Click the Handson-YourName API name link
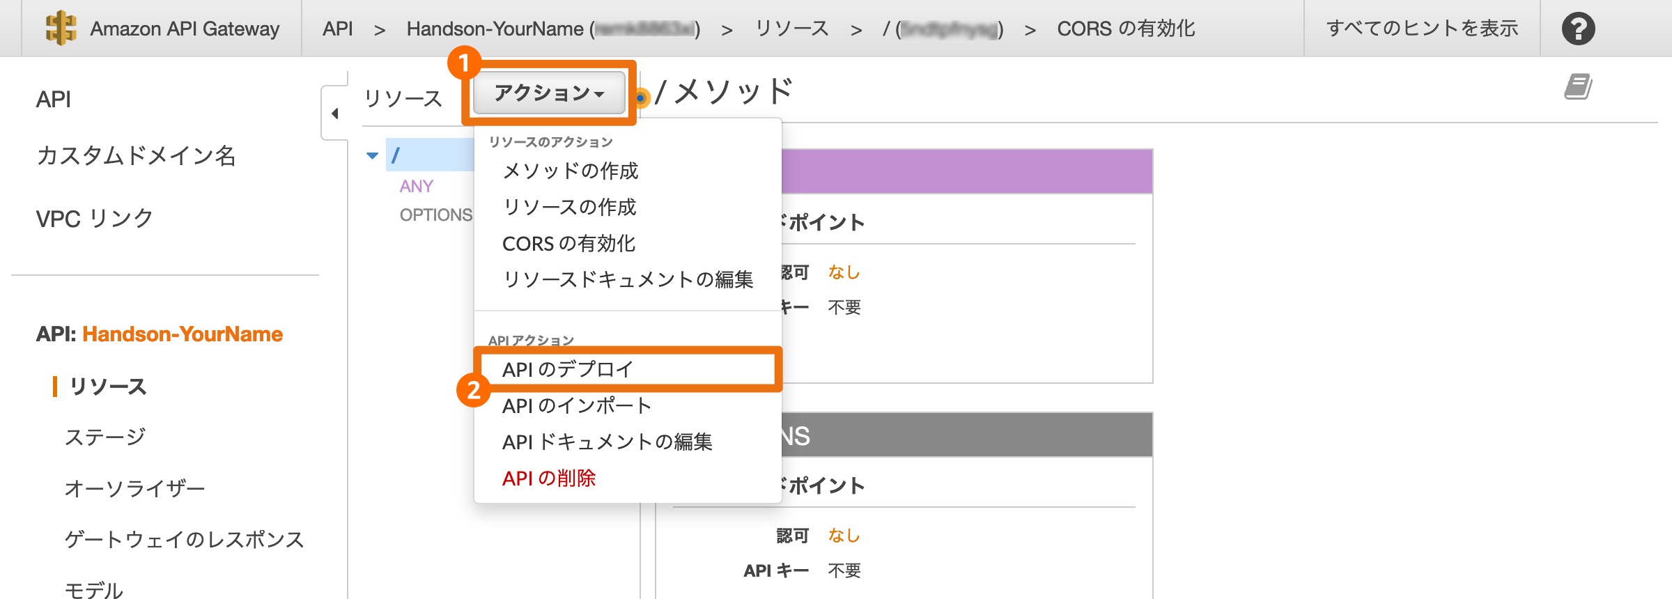Screen dimensions: 1672x599 [x=183, y=334]
